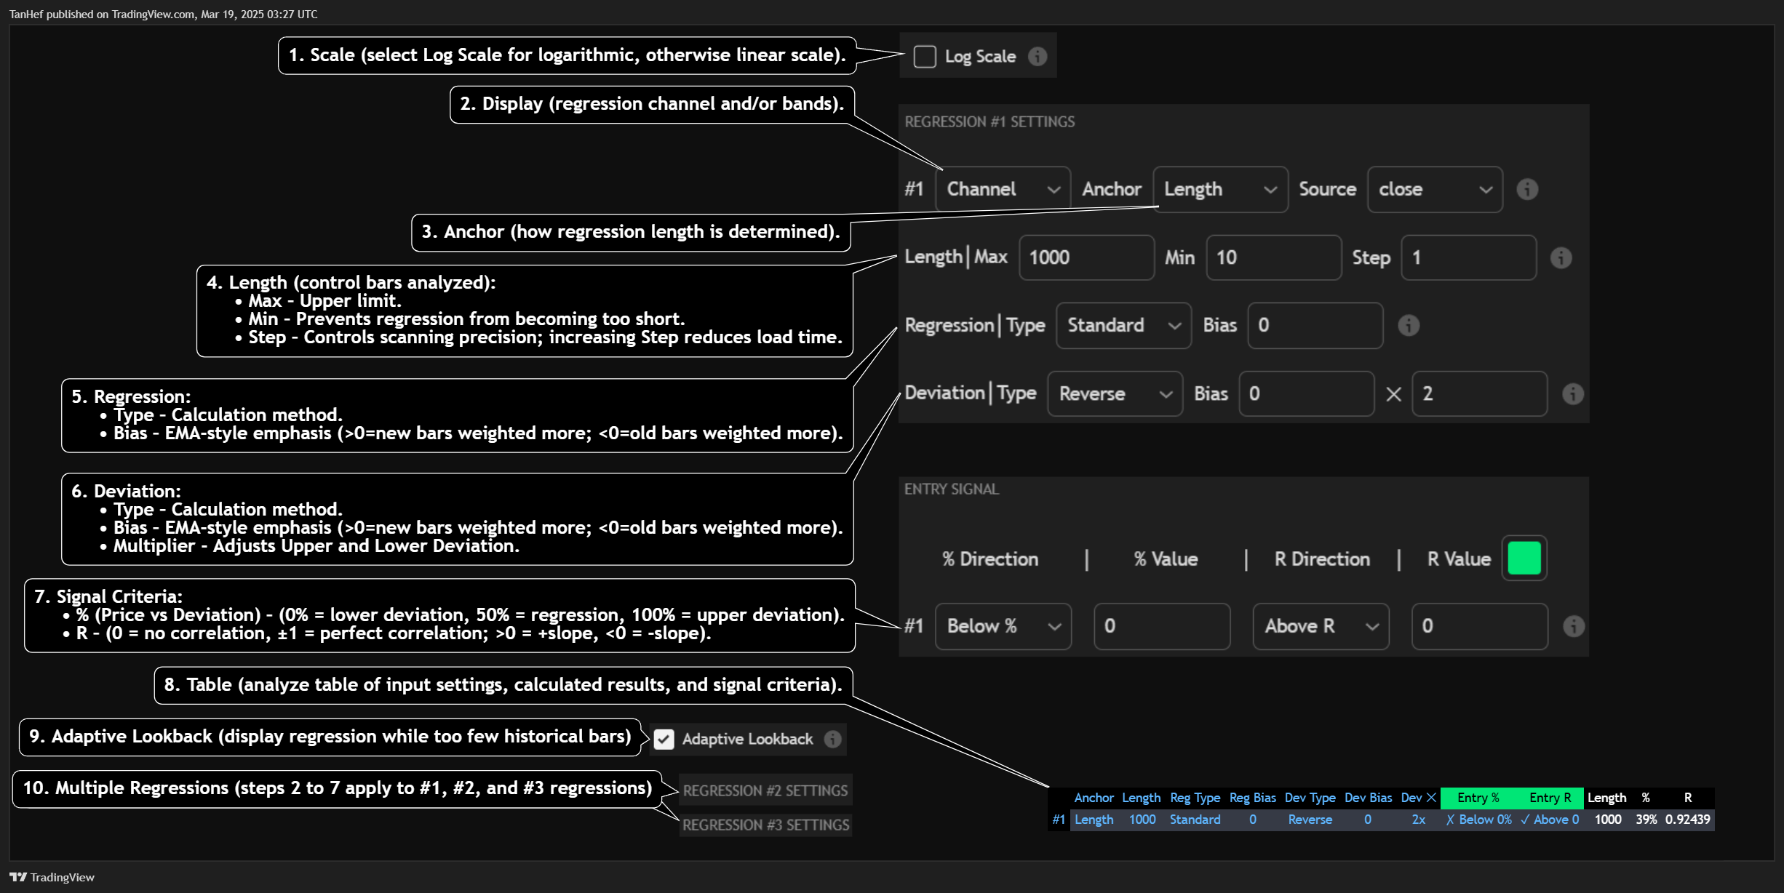The height and width of the screenshot is (893, 1784).
Task: Edit the Min length field showing 10
Action: [1273, 257]
